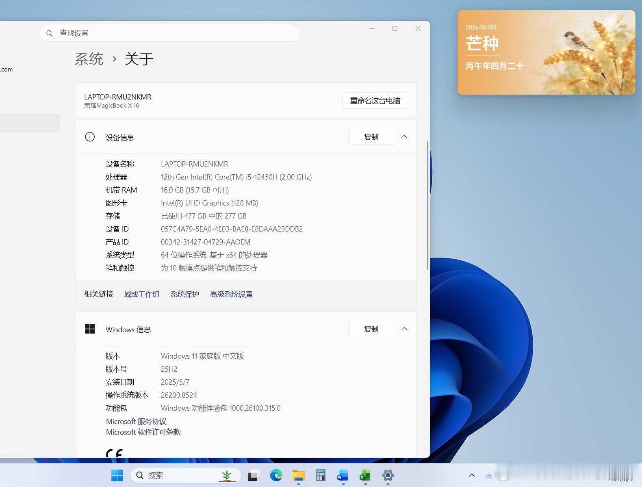Close the settings window

click(x=418, y=28)
